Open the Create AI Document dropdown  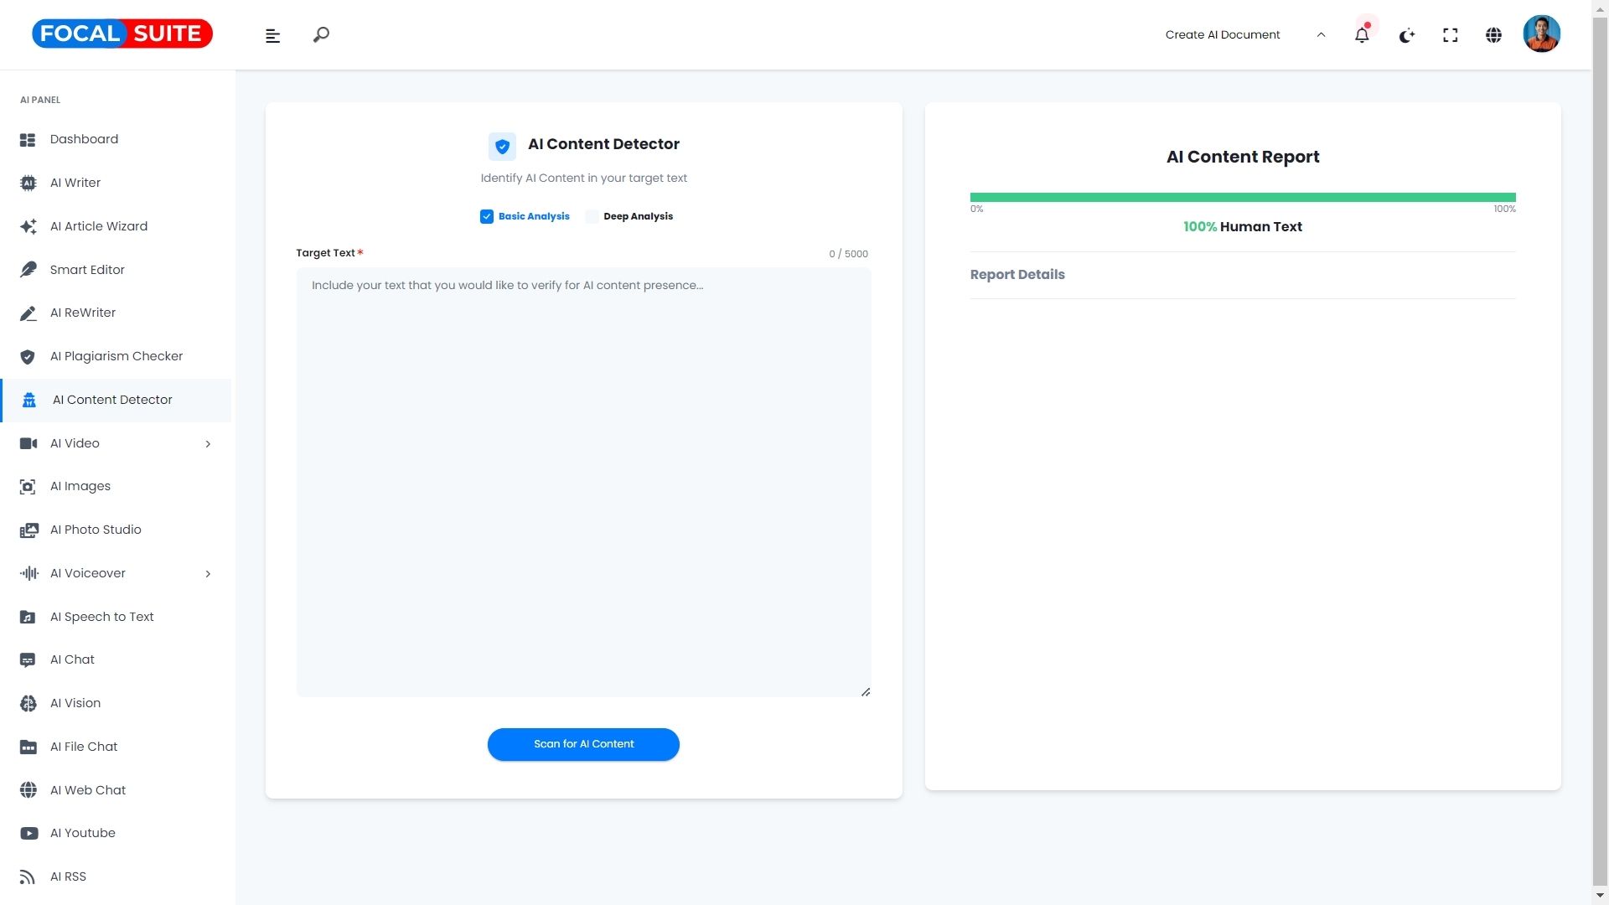click(x=1244, y=35)
